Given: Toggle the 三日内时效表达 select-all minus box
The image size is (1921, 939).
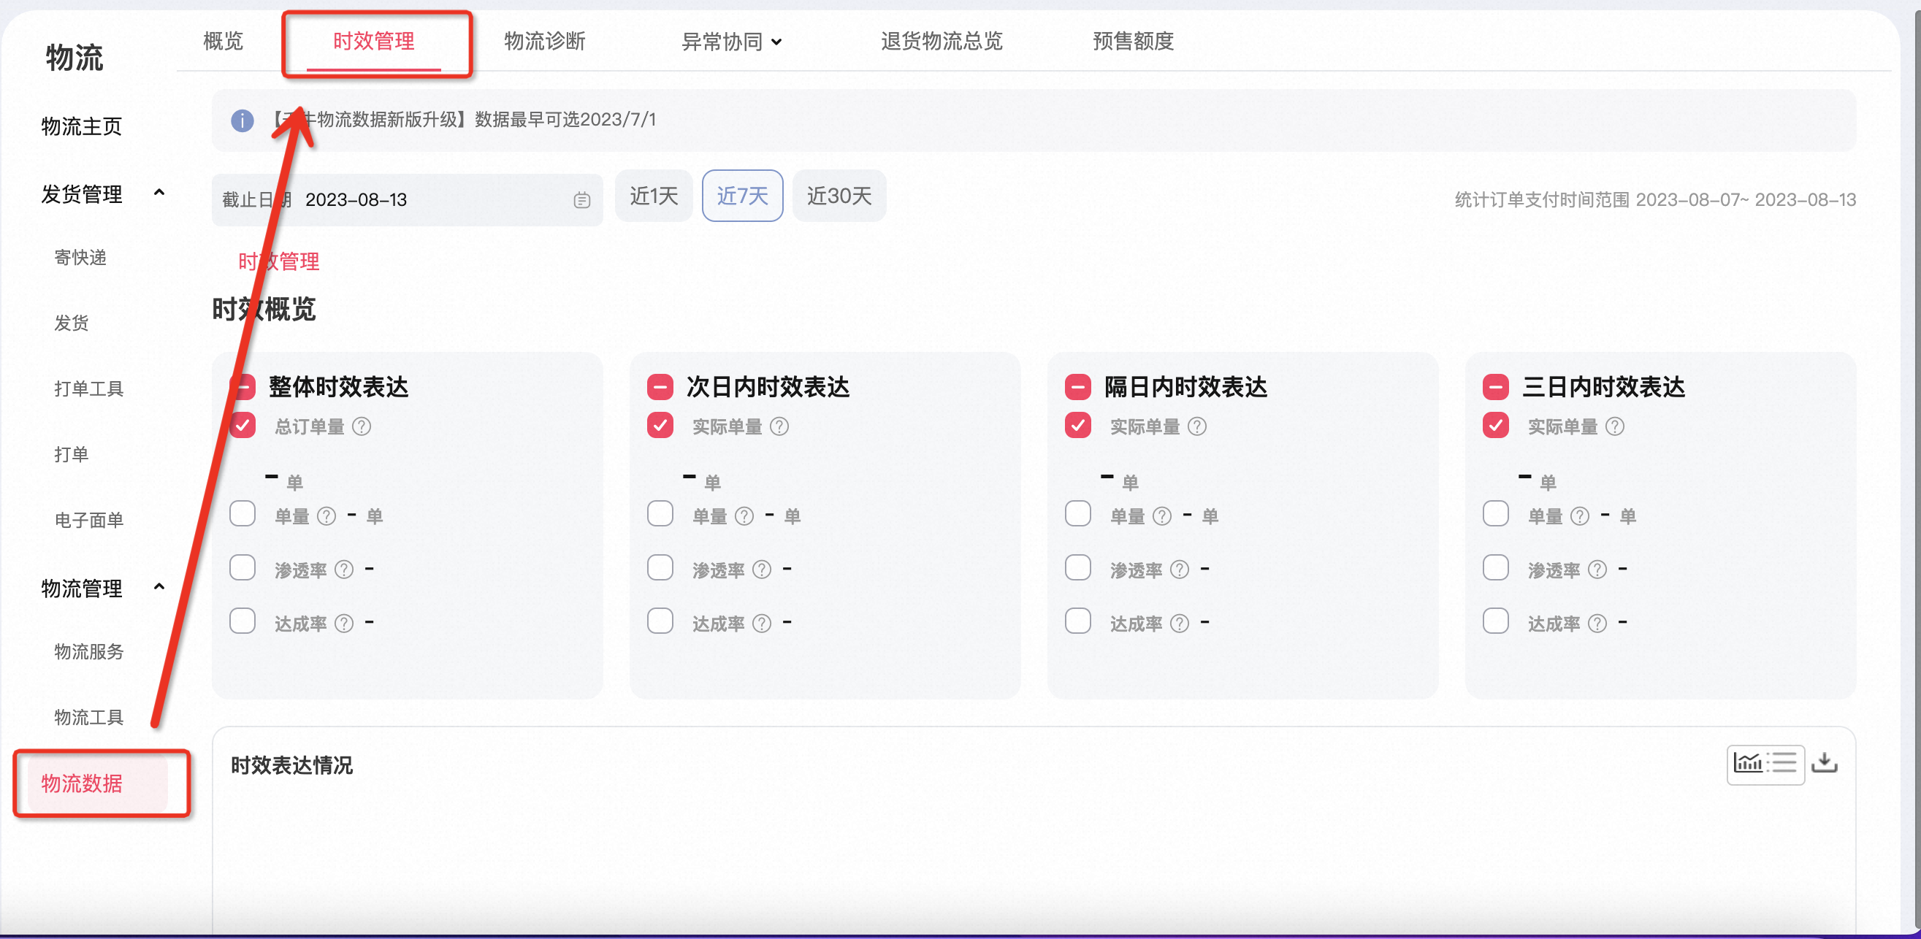Looking at the screenshot, I should 1495,387.
